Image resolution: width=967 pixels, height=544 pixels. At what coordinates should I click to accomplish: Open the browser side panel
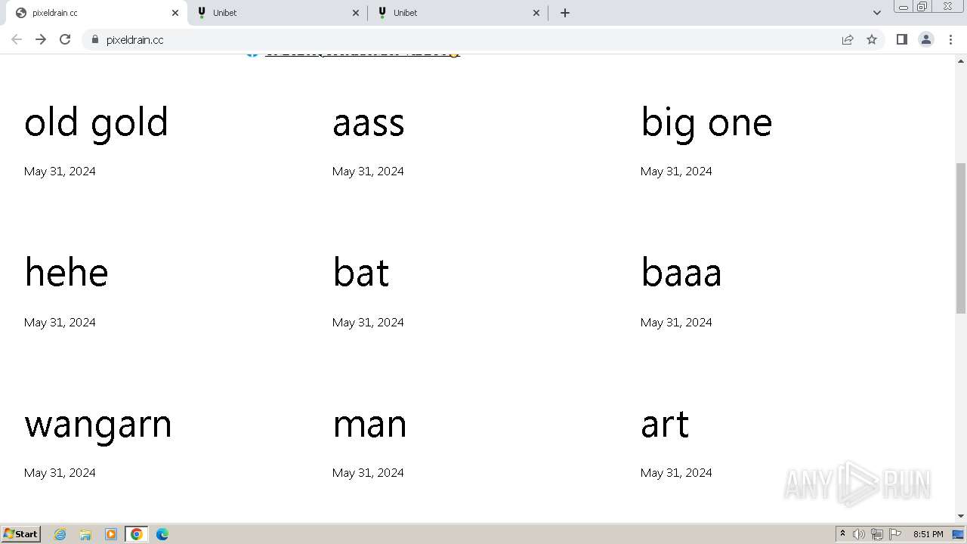(x=901, y=39)
